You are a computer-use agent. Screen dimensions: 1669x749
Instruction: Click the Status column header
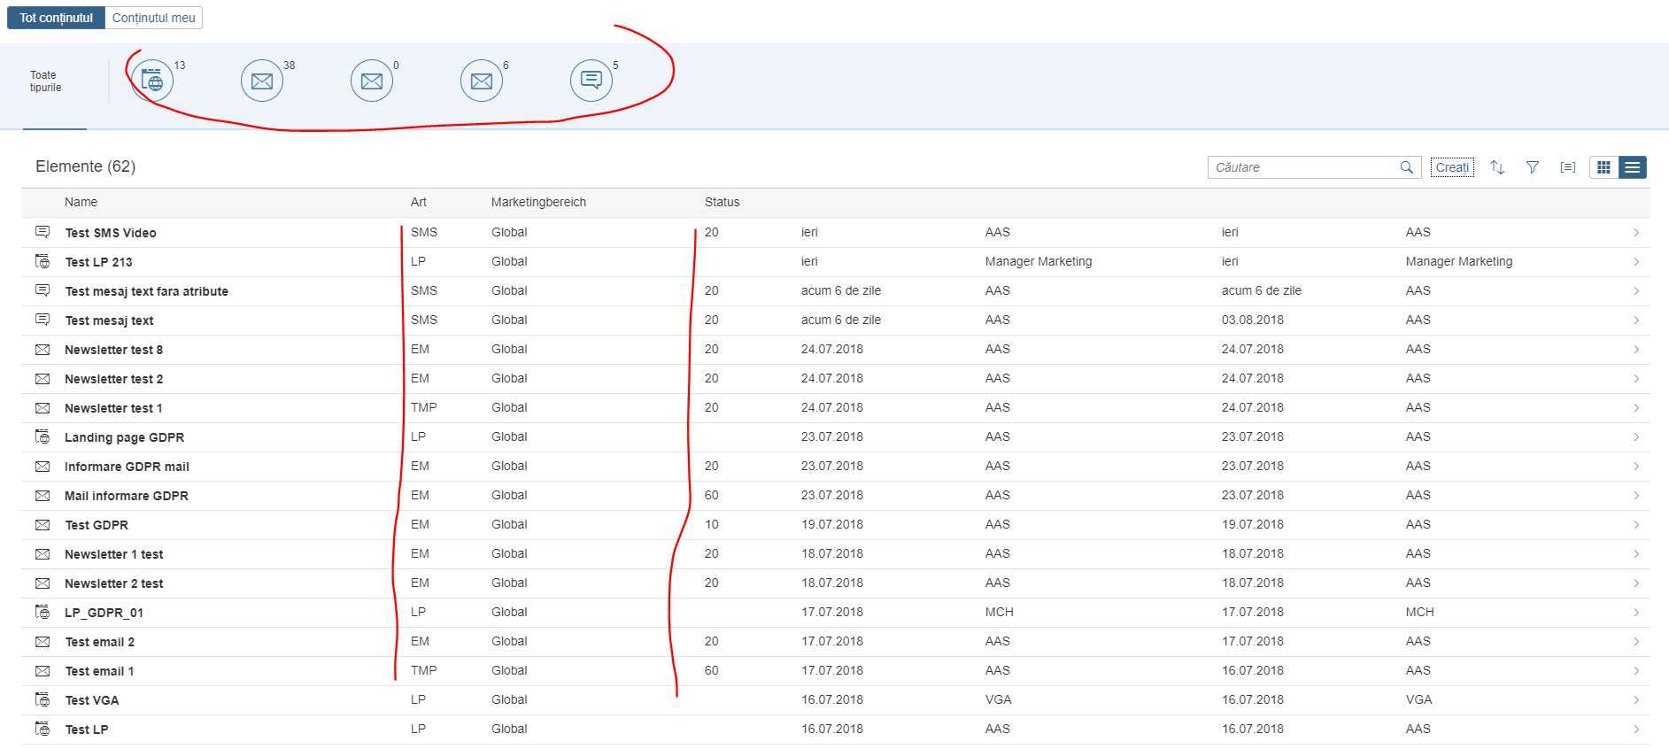722,203
